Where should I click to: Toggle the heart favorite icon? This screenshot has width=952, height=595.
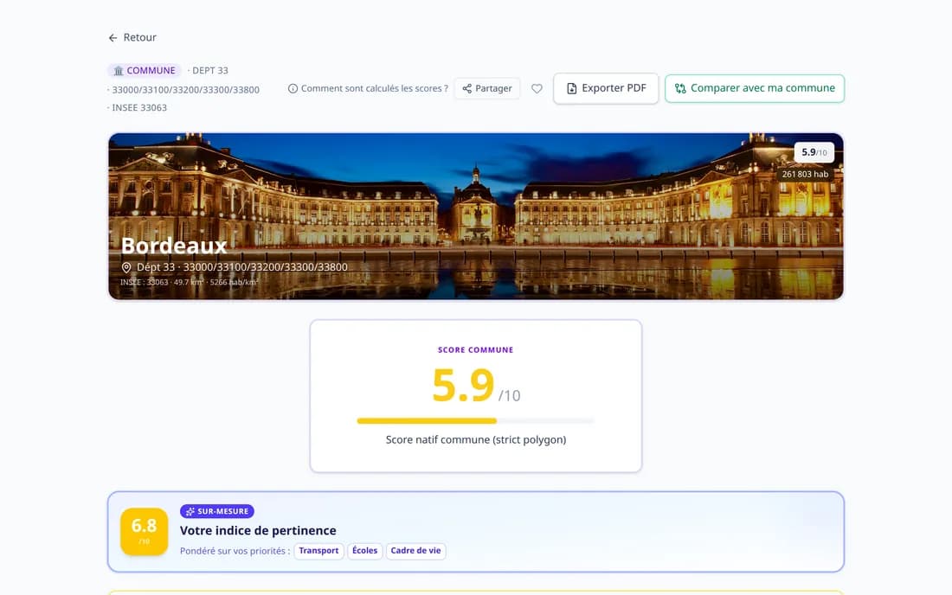tap(537, 88)
